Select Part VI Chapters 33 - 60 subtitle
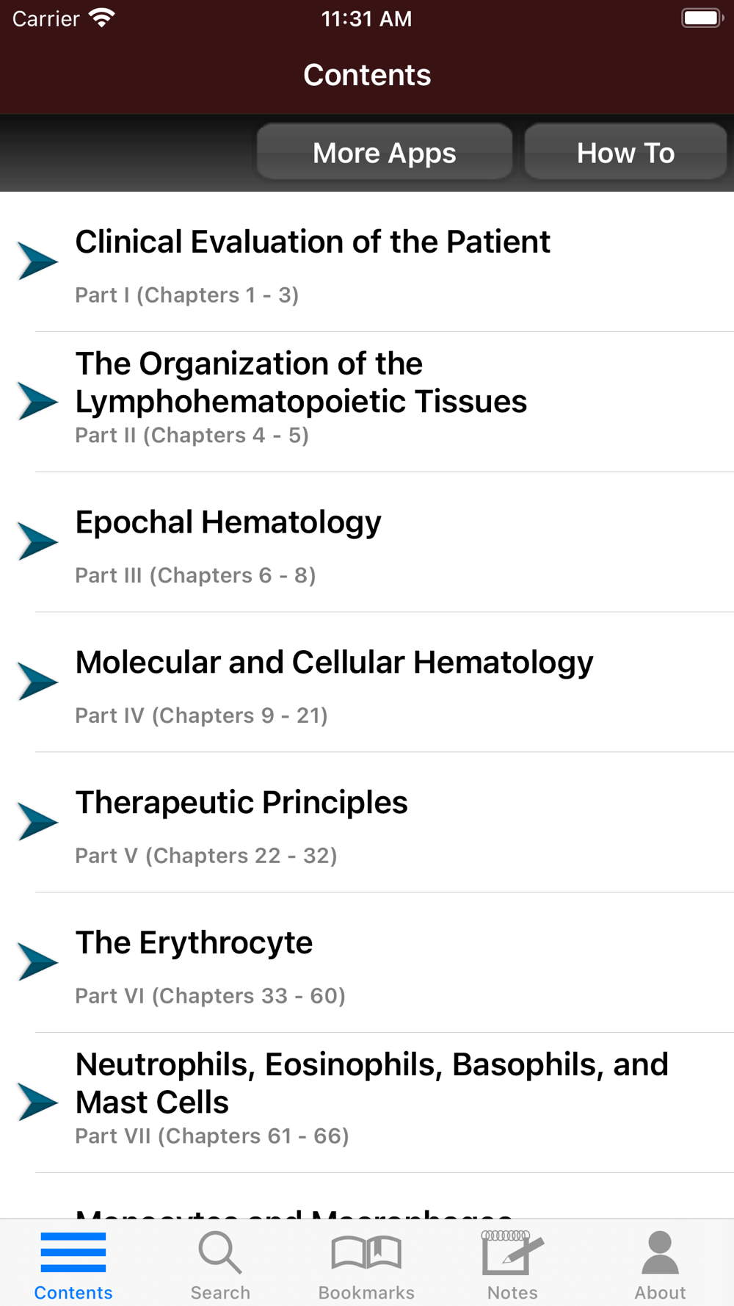Viewport: 734px width, 1306px height. coord(210,996)
